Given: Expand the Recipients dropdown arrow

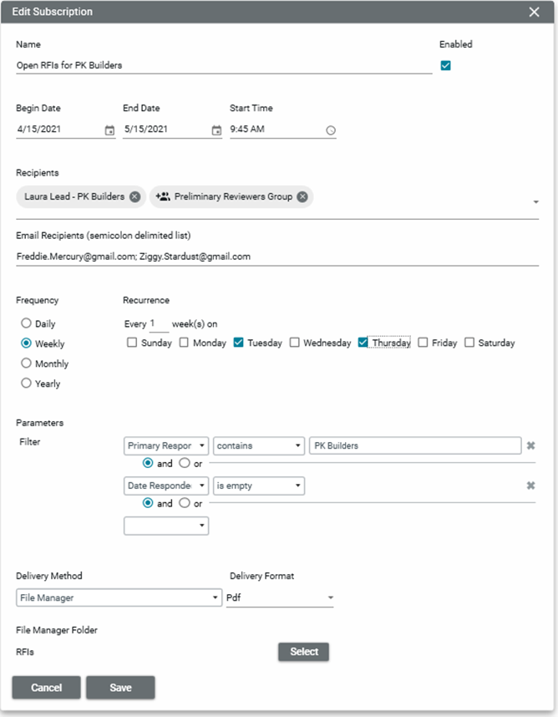Looking at the screenshot, I should coord(535,202).
